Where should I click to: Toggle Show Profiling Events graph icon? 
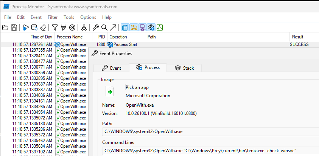(160, 28)
